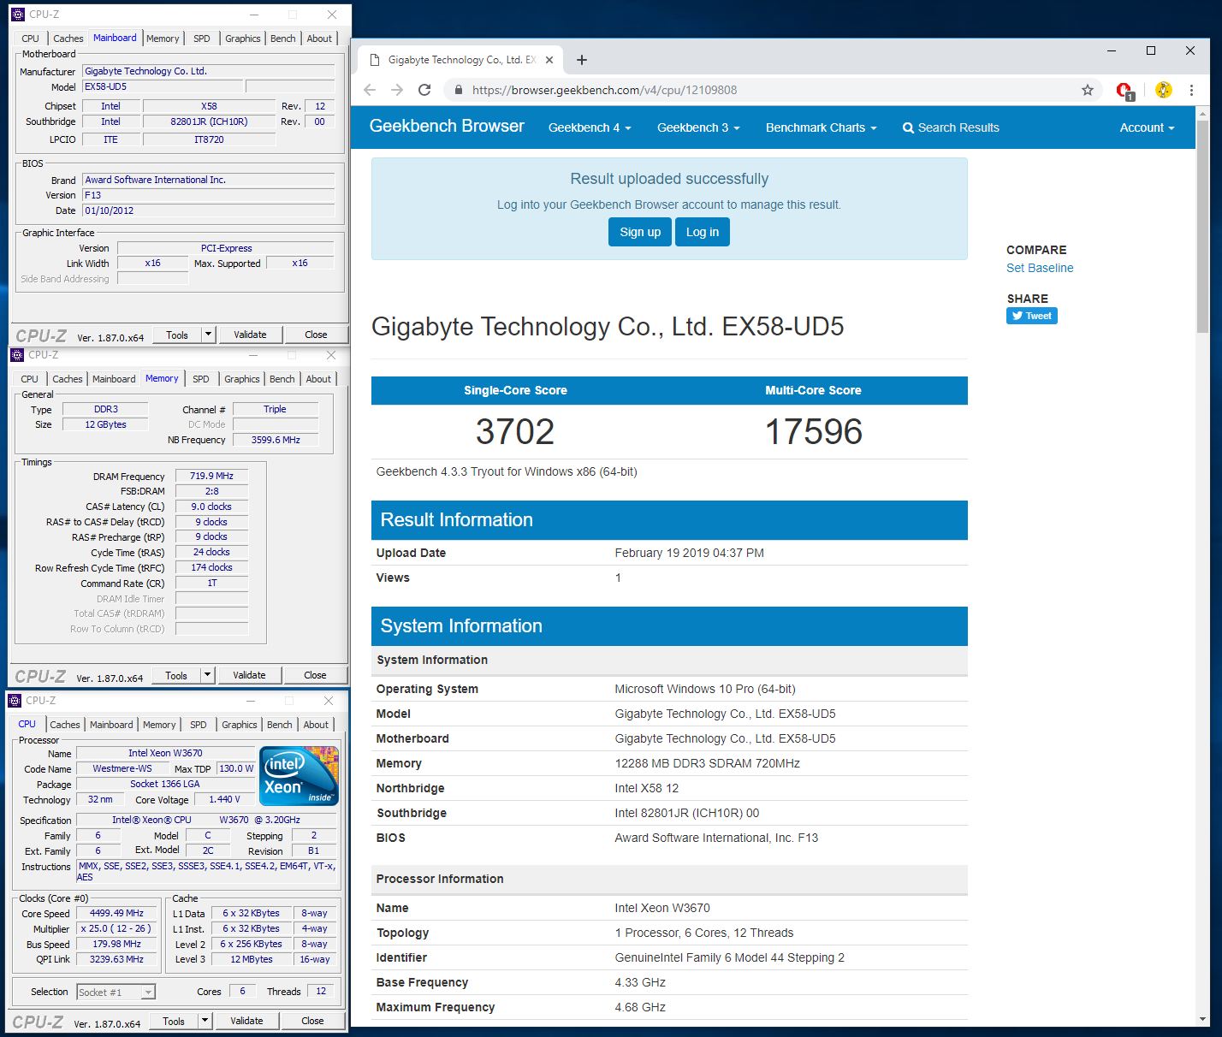The width and height of the screenshot is (1222, 1037).
Task: Click the lock icon in address bar
Action: [x=459, y=90]
